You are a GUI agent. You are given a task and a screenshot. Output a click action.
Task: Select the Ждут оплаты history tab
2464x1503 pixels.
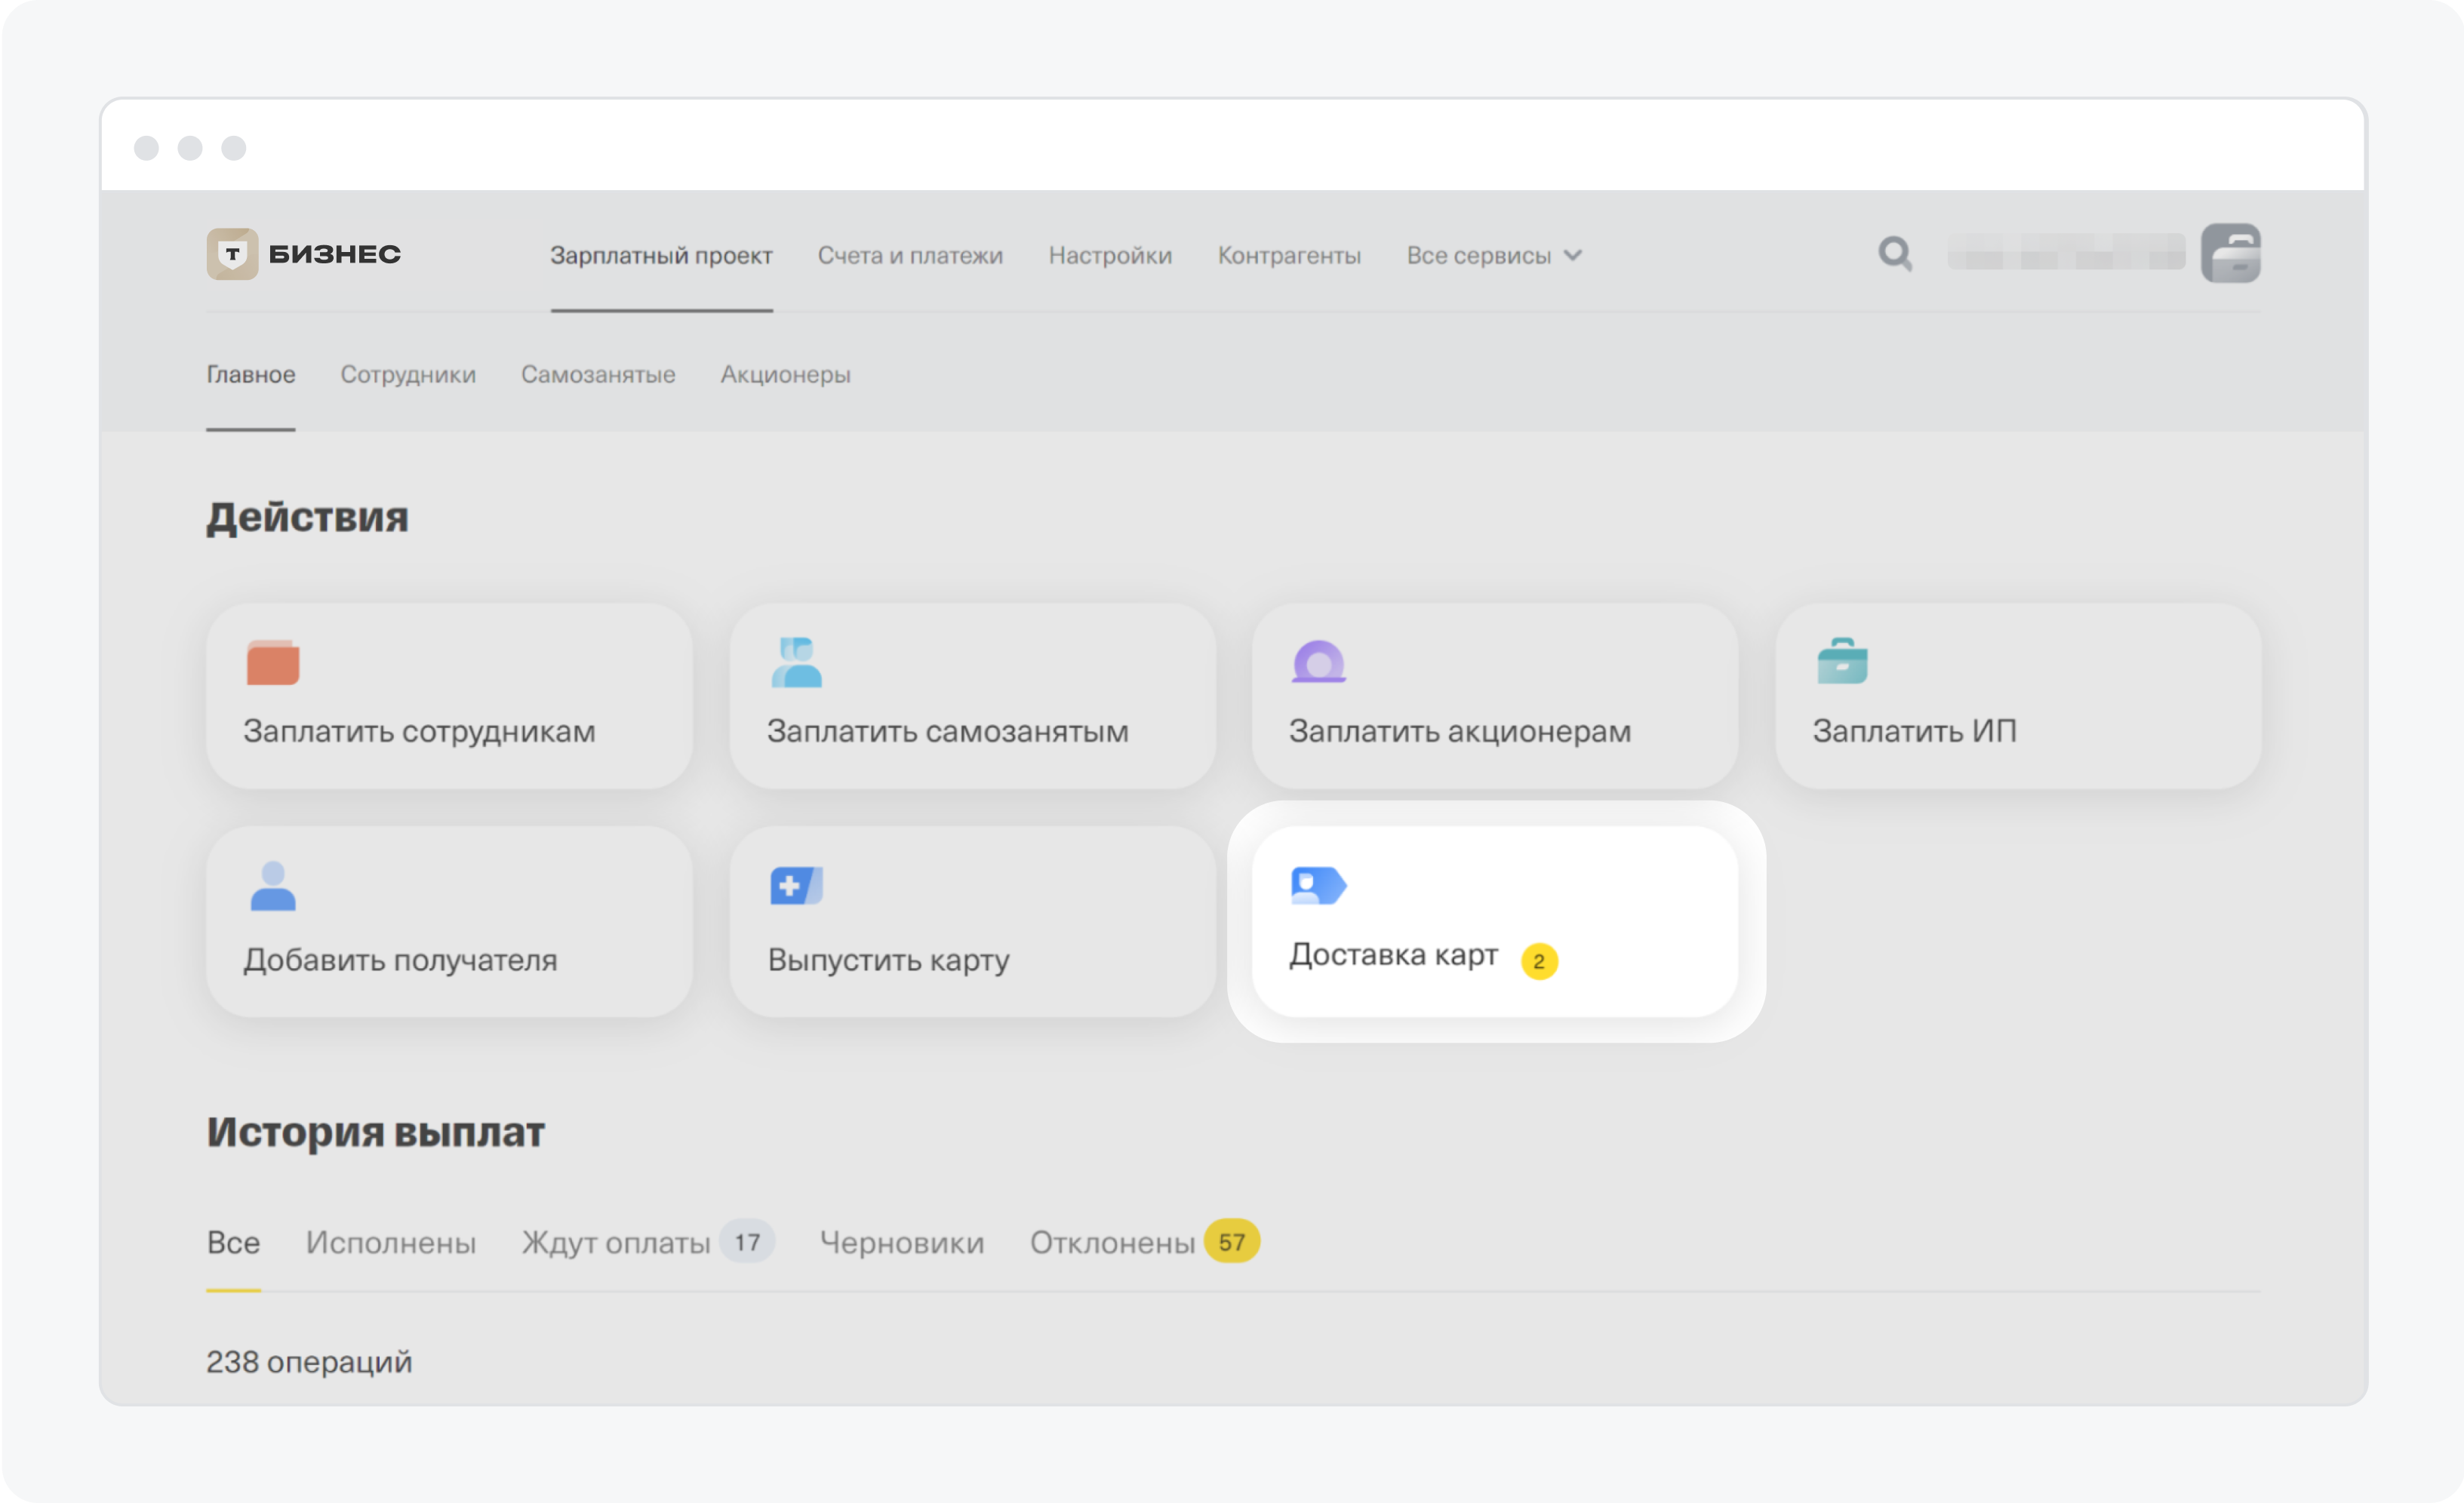pyautogui.click(x=616, y=1243)
